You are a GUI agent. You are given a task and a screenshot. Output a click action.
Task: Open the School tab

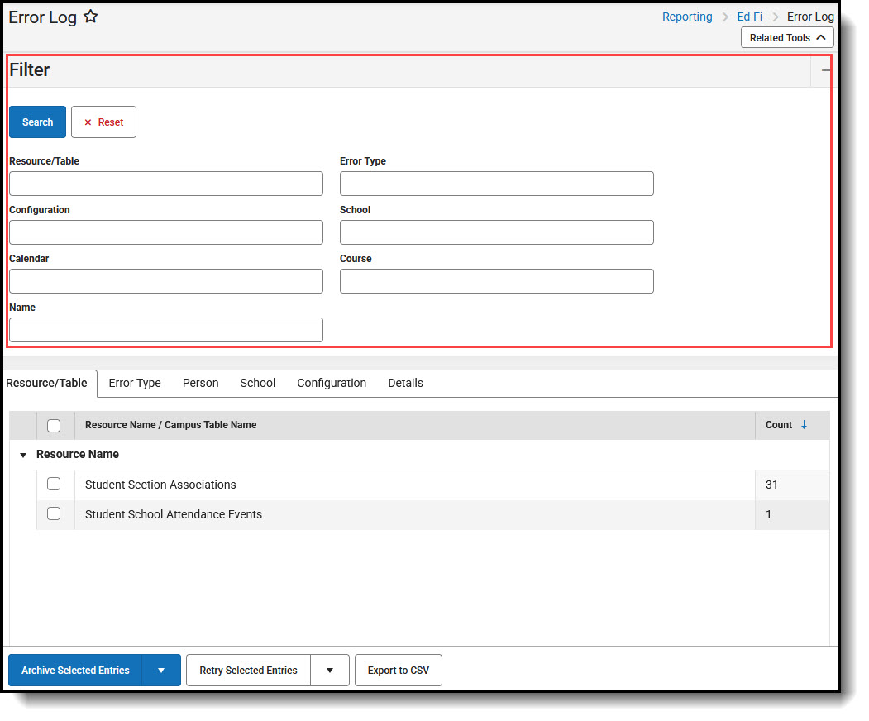click(257, 383)
